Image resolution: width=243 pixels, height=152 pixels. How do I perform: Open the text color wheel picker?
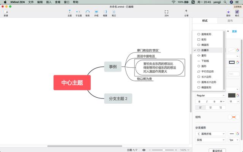point(237,95)
